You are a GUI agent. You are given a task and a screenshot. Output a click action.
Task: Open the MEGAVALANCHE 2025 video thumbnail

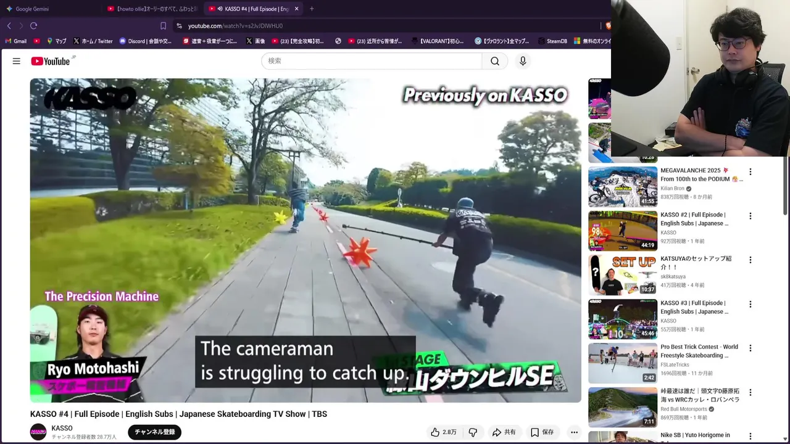[623, 187]
